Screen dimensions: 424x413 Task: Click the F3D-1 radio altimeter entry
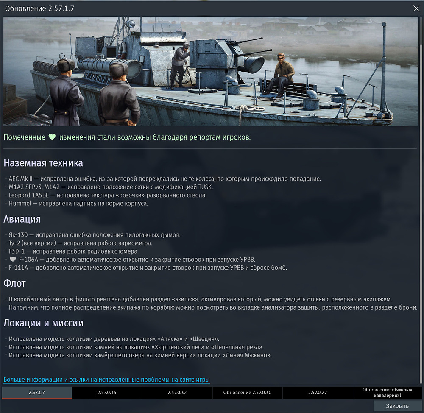(73, 251)
